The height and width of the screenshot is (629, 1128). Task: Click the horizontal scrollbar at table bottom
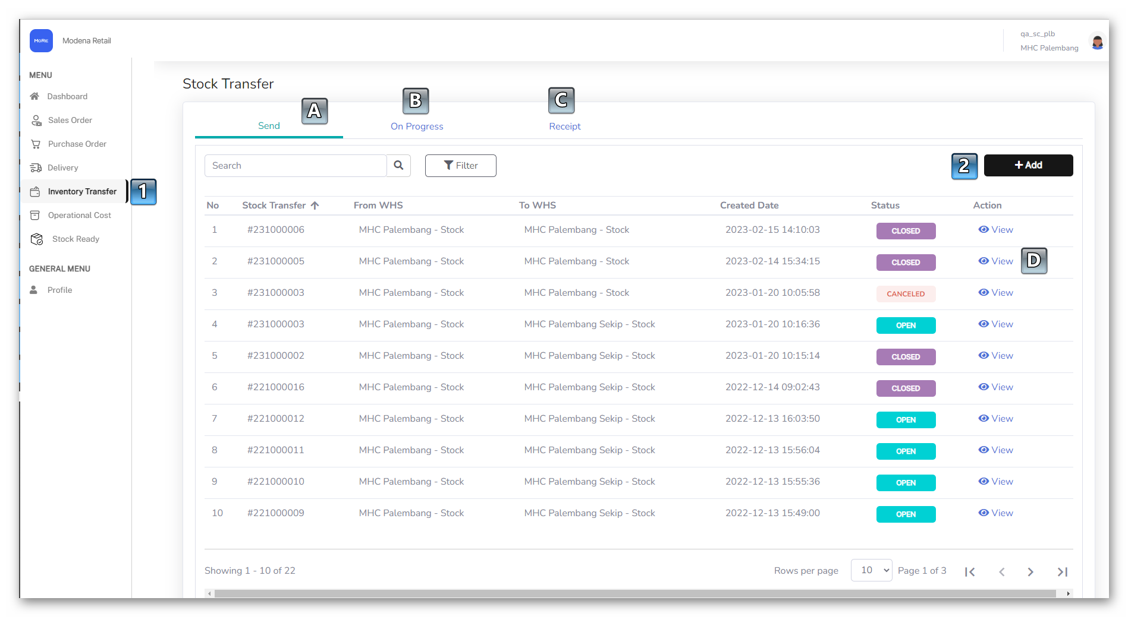[x=634, y=593]
